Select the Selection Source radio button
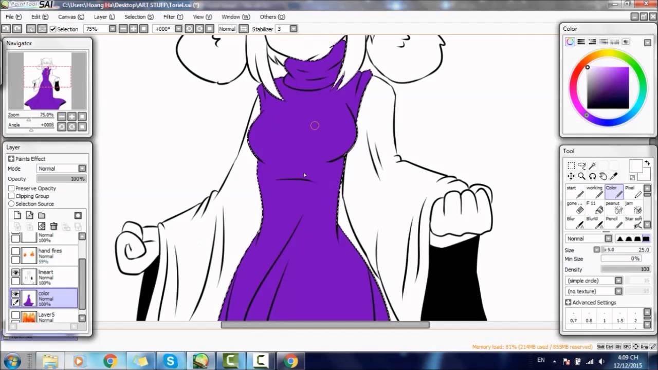 [x=11, y=204]
